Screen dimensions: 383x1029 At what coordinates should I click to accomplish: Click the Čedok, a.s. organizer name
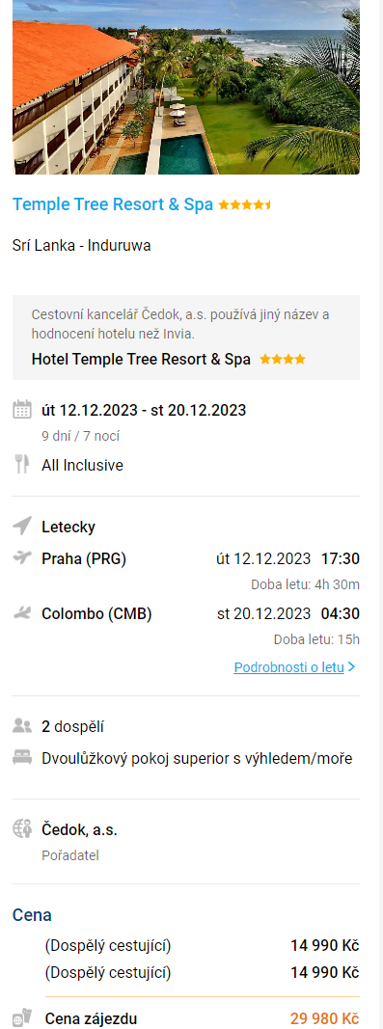(79, 829)
